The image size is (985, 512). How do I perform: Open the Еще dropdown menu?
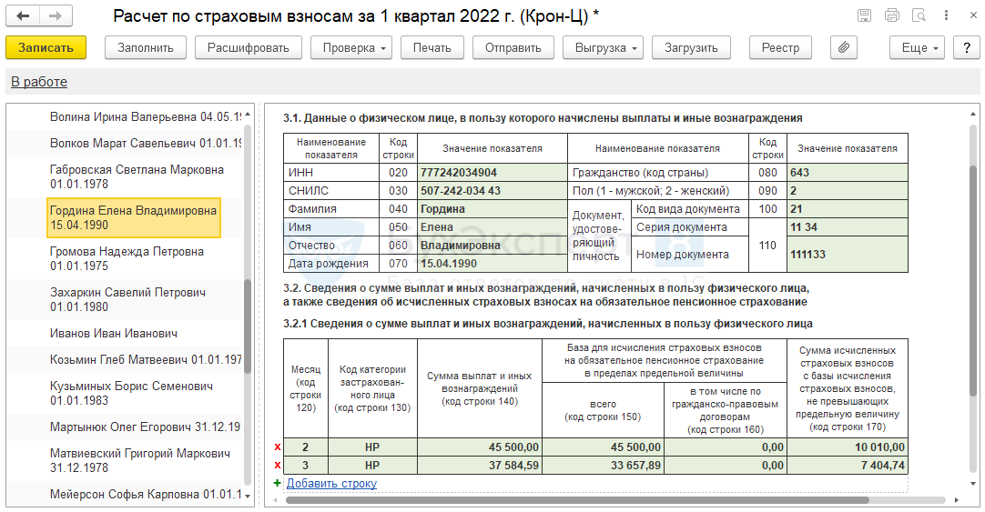[x=917, y=47]
